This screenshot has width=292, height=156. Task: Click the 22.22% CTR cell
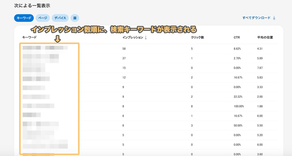click(x=239, y=97)
